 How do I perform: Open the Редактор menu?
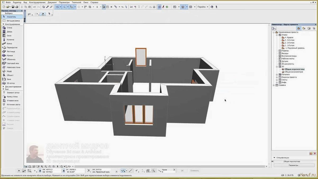pos(17,2)
